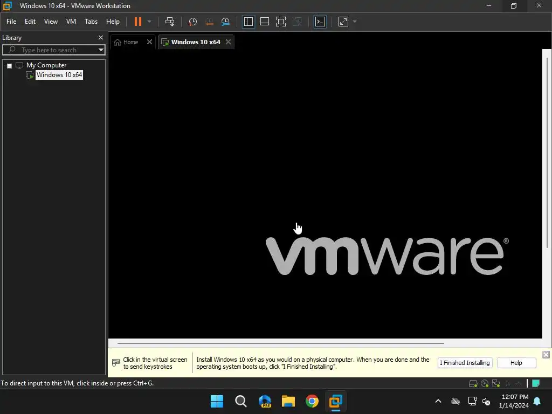Show hidden system tray icons
552x414 pixels.
click(438, 401)
